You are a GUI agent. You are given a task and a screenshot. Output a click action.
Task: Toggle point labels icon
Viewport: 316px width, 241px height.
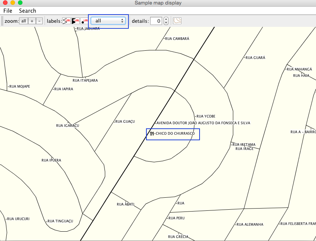pos(85,21)
